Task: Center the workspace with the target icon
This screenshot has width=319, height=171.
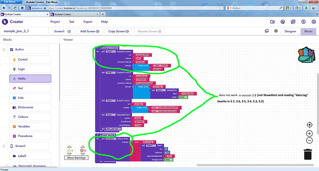Action: (309, 125)
